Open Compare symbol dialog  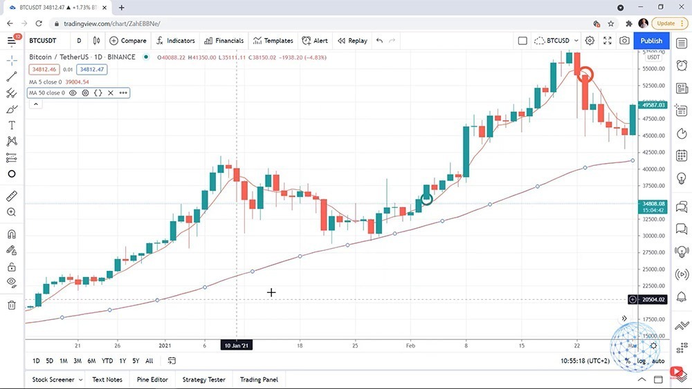click(128, 41)
